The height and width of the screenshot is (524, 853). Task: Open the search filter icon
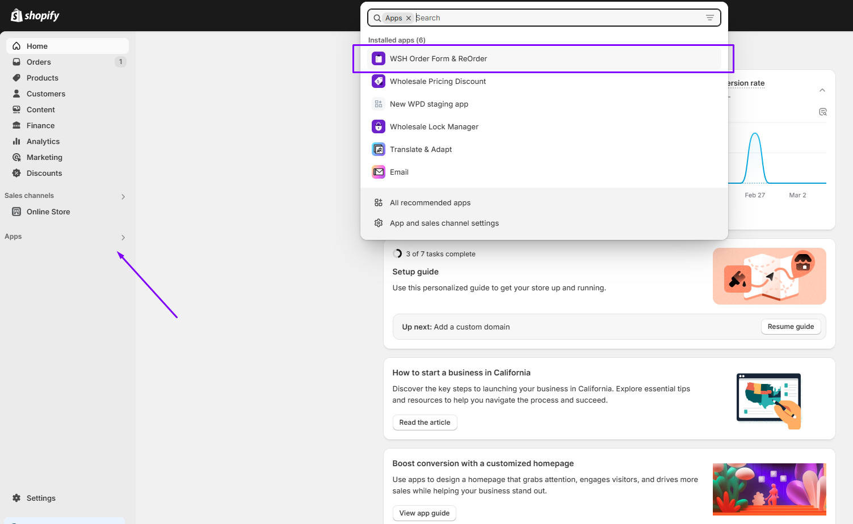tap(710, 18)
